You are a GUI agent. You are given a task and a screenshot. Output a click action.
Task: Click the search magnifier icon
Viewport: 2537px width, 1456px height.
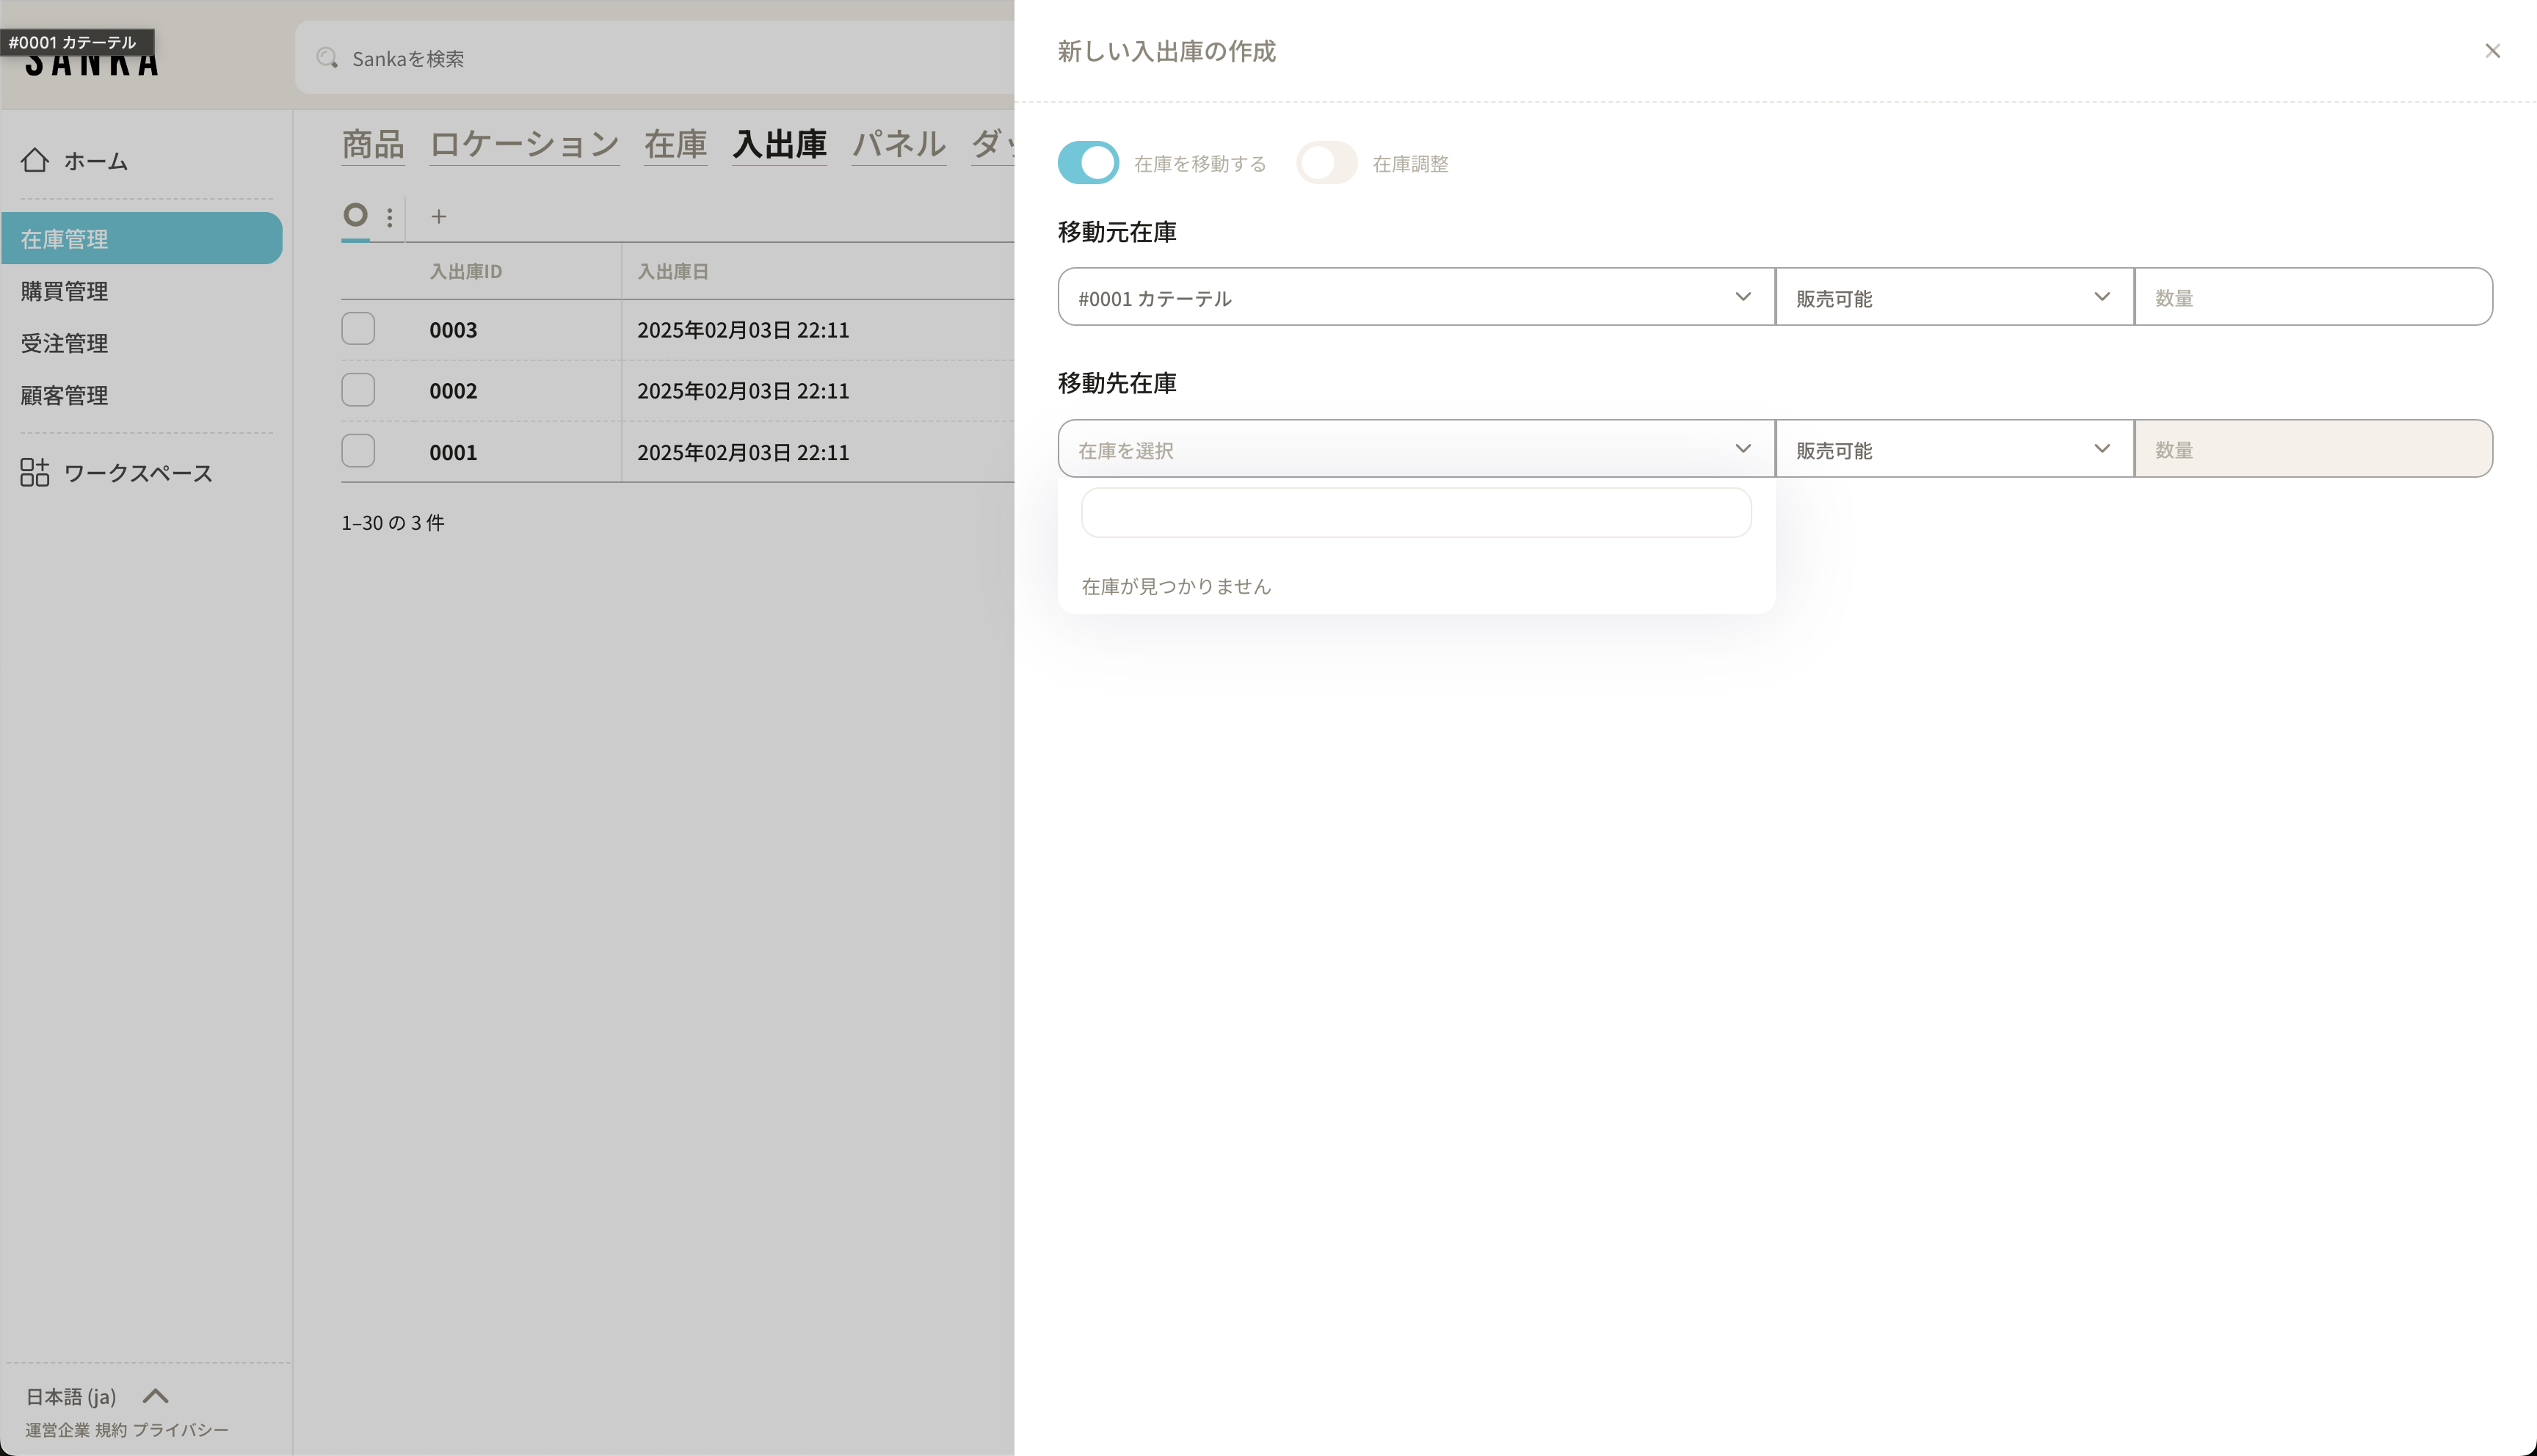click(x=327, y=58)
